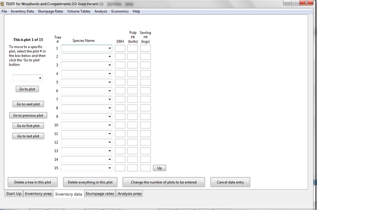
Task: Click Delete a tree in this plot
Action: (33, 182)
